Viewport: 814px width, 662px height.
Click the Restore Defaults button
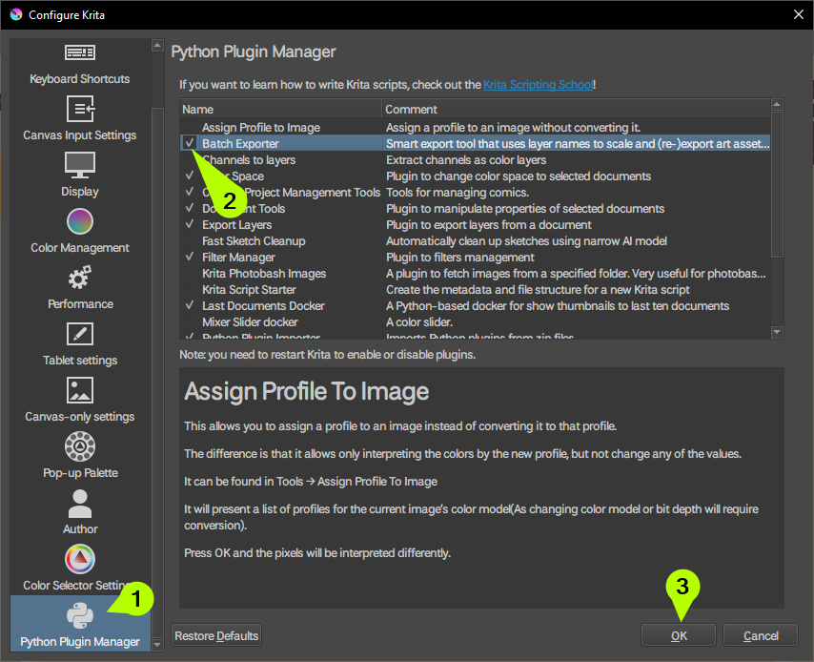point(216,635)
